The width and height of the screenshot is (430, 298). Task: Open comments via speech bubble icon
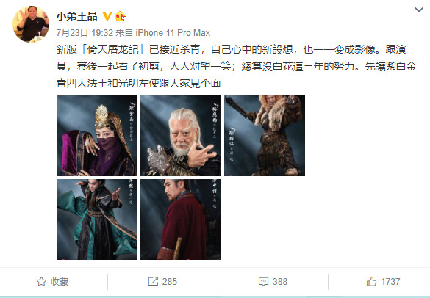pyautogui.click(x=263, y=282)
